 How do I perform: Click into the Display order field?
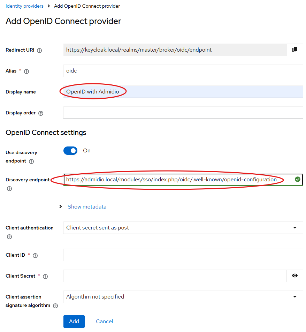(x=183, y=113)
